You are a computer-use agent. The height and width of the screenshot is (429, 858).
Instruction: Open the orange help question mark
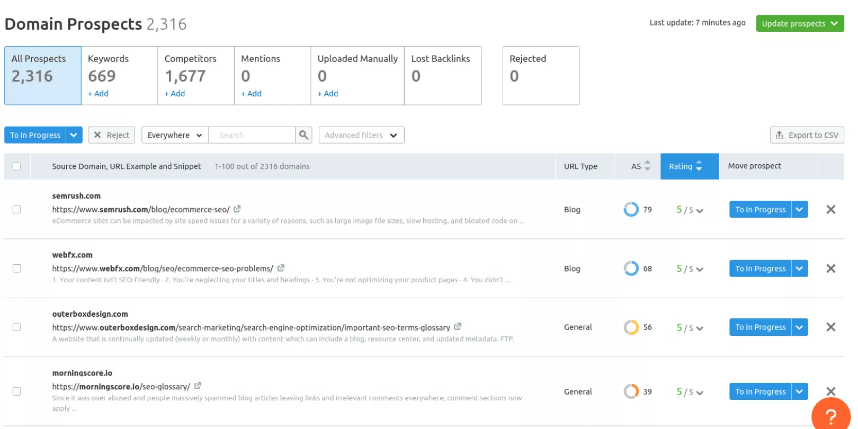click(x=830, y=416)
